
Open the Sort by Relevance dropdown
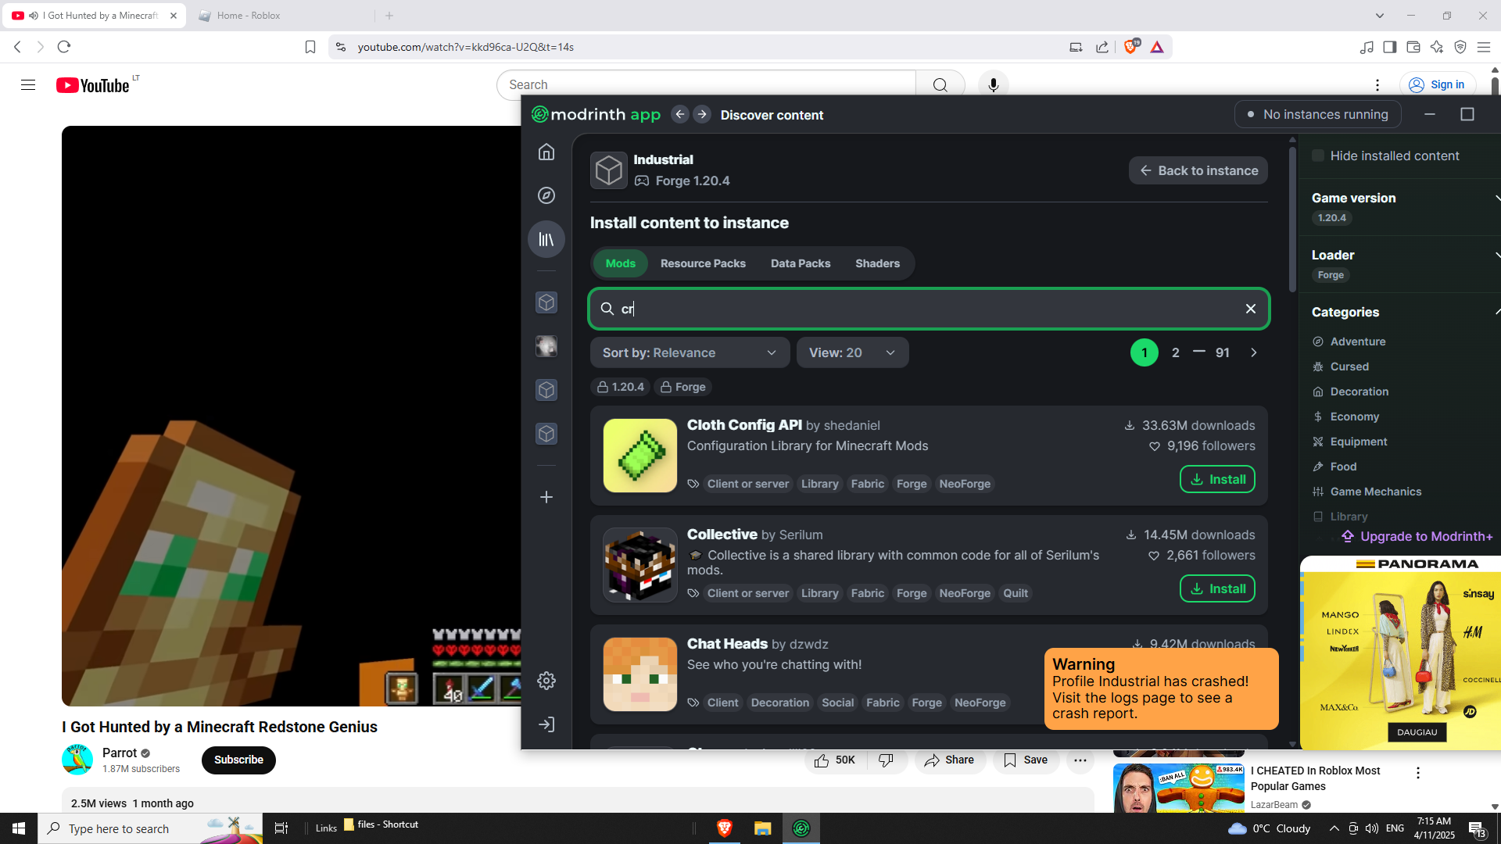(689, 352)
